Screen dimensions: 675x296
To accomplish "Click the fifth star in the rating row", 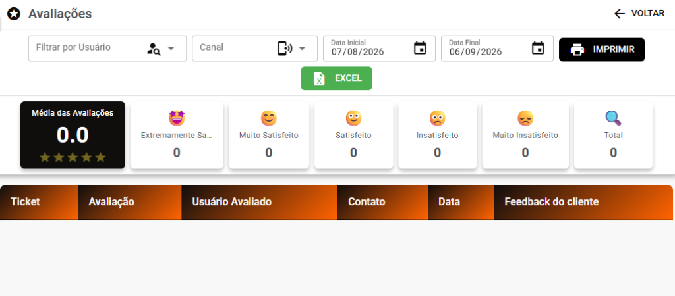I will click(100, 158).
